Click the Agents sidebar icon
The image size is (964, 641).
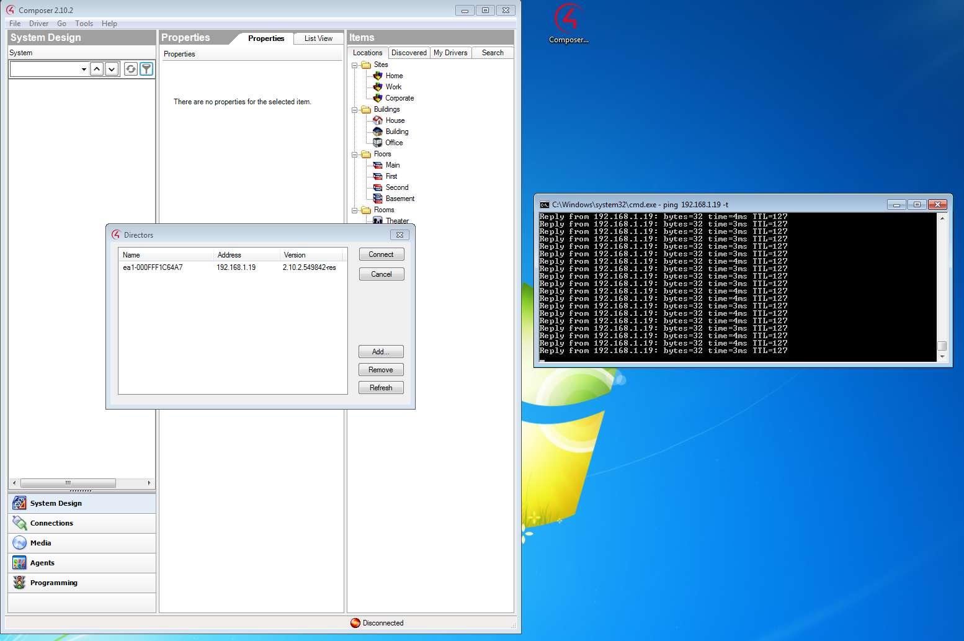[19, 563]
